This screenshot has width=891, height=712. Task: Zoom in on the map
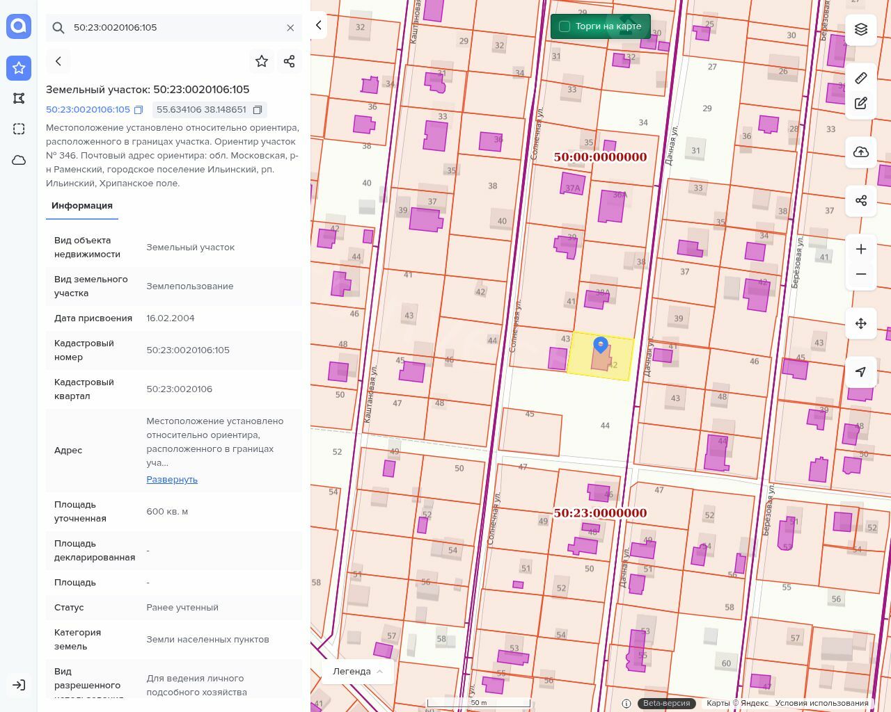coord(861,249)
